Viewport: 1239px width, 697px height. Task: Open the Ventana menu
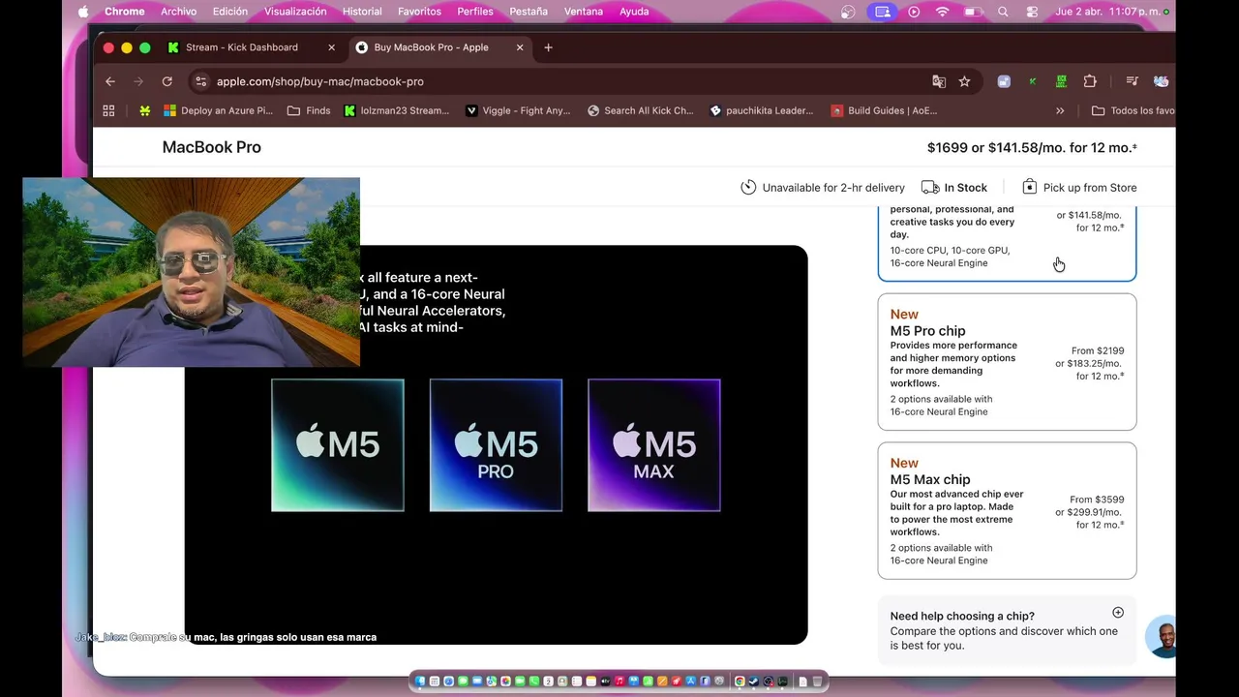coord(584,12)
